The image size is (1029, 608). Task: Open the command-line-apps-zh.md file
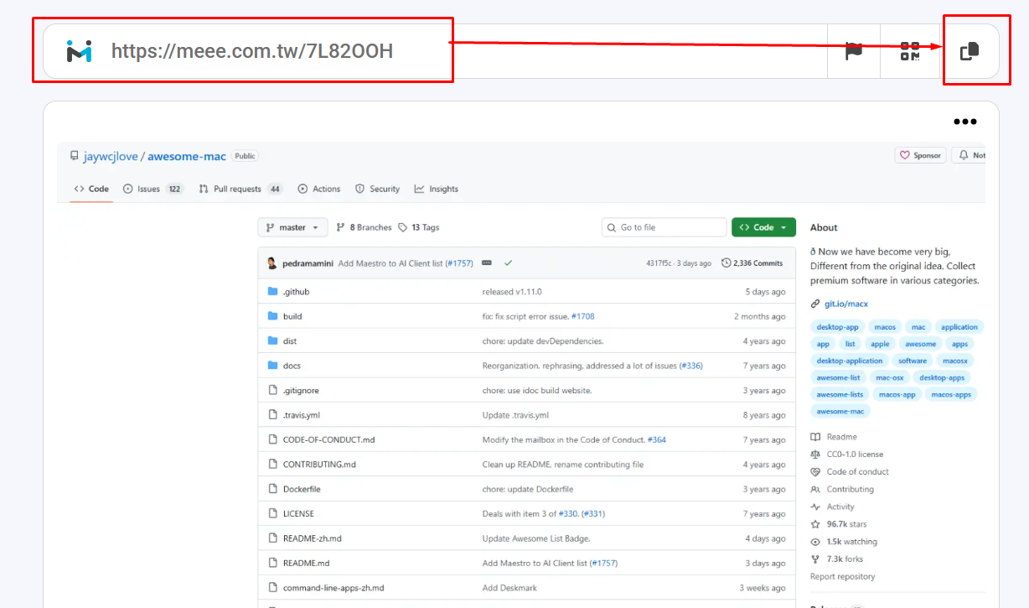[x=334, y=588]
